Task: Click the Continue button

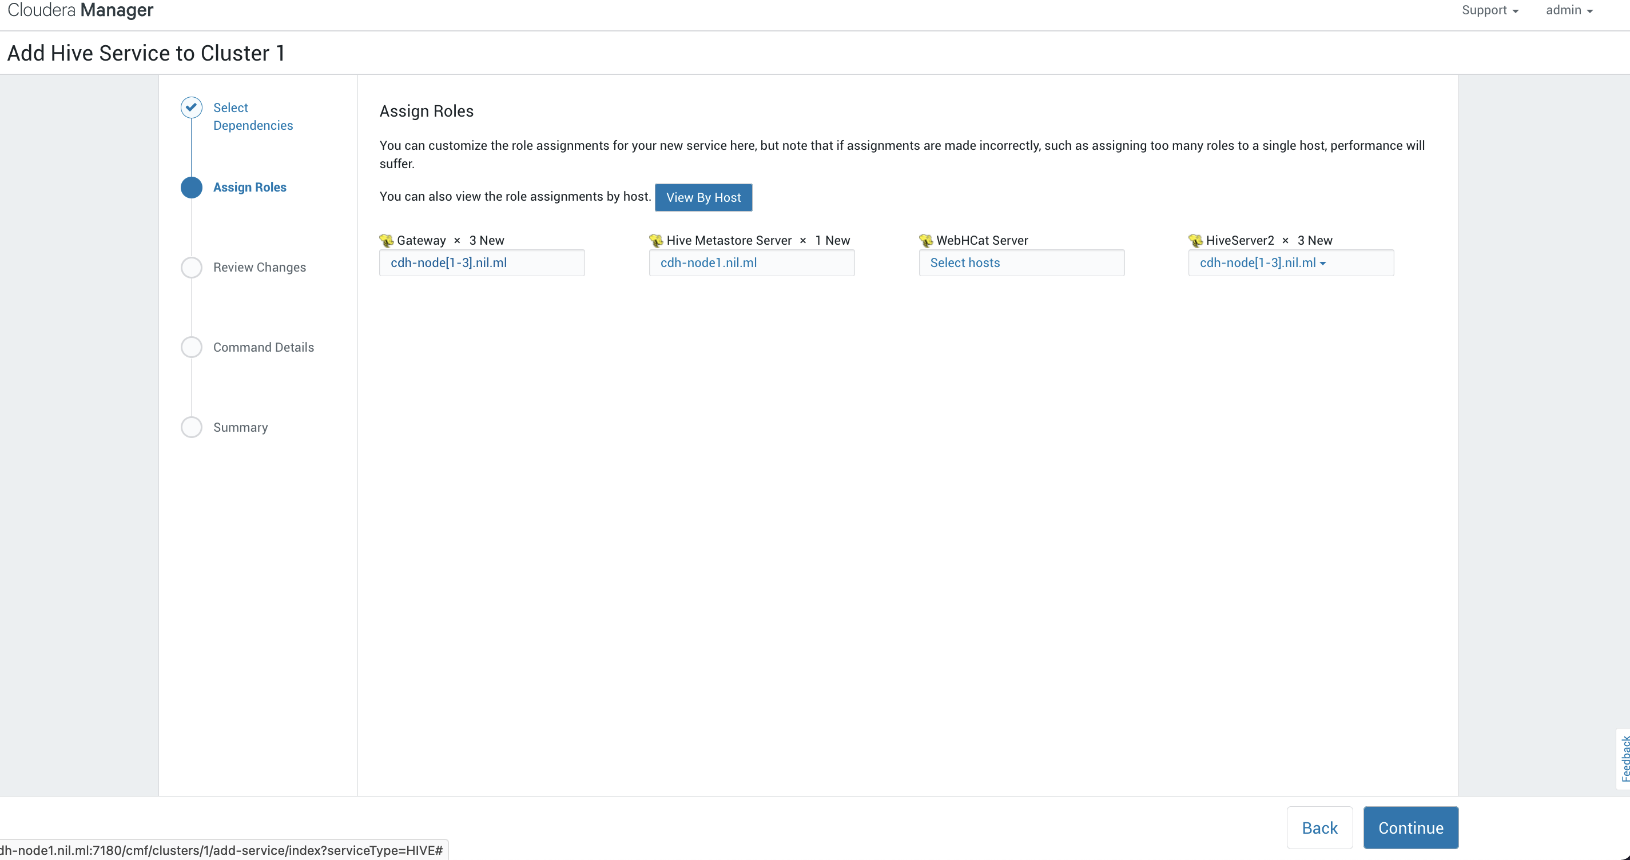Action: (1410, 828)
